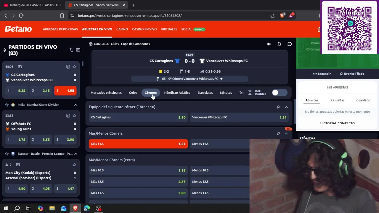The height and width of the screenshot is (213, 379).
Task: Open the Minutos markets tab
Action: [x=226, y=93]
